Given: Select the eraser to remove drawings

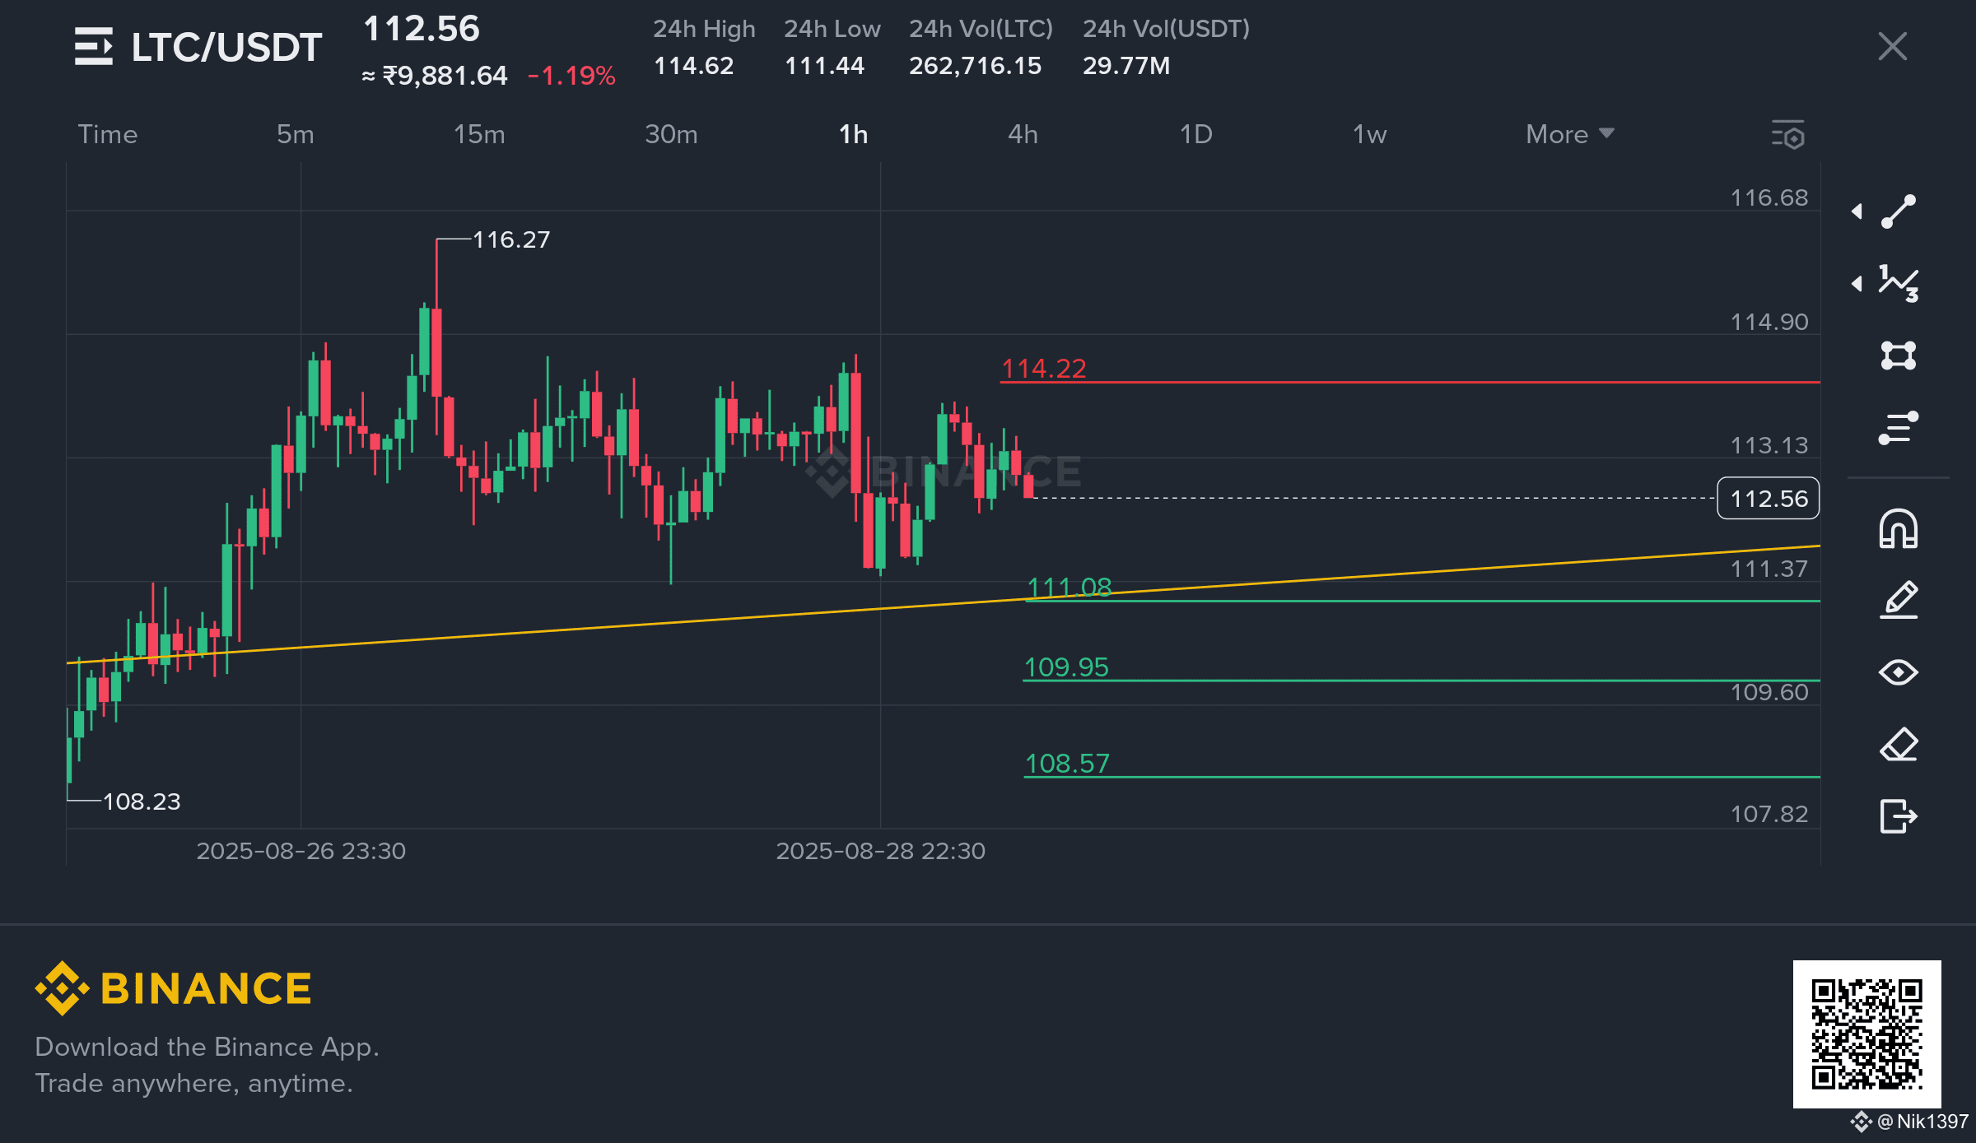Looking at the screenshot, I should pos(1899,745).
